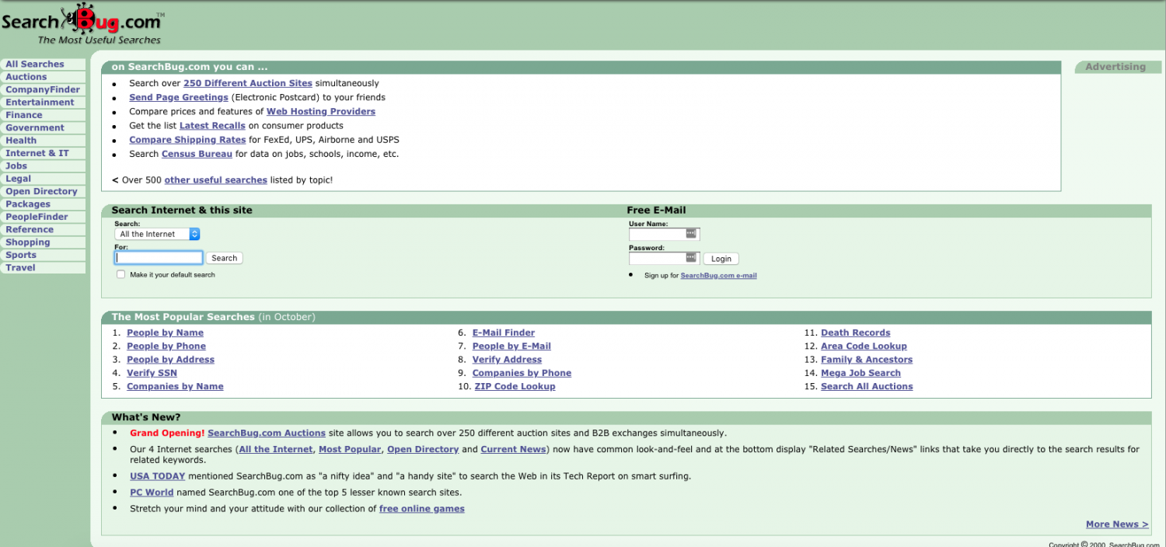Open Search All Auctions link
Image resolution: width=1166 pixels, height=547 pixels.
(x=867, y=386)
